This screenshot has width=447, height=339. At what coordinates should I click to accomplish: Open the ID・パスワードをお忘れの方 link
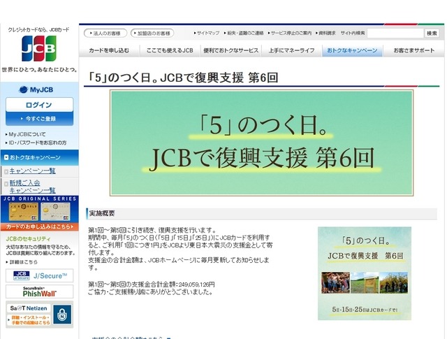tap(36, 143)
